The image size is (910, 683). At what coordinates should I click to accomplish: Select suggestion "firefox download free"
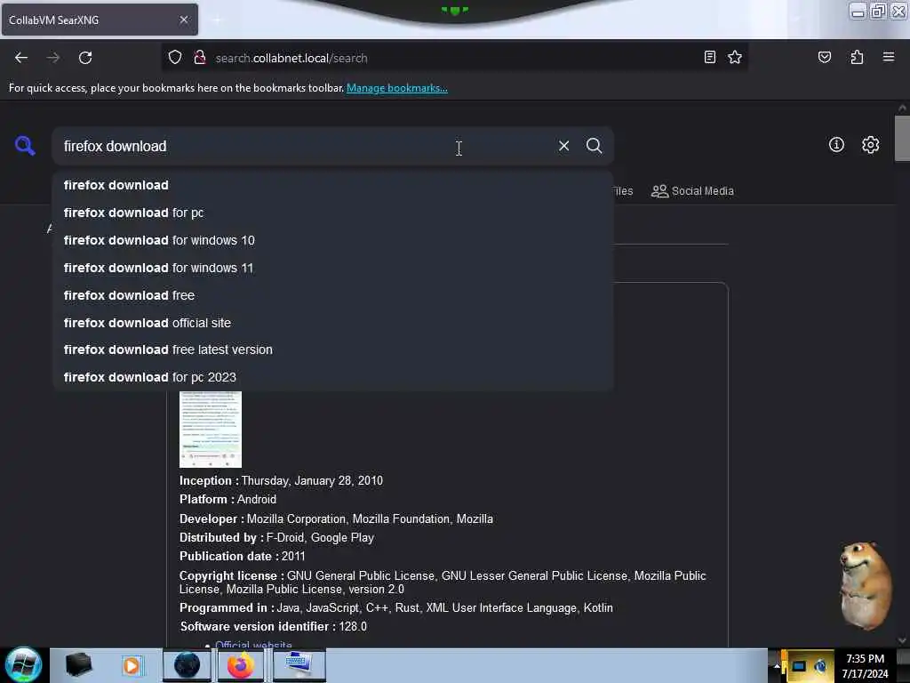click(x=333, y=295)
